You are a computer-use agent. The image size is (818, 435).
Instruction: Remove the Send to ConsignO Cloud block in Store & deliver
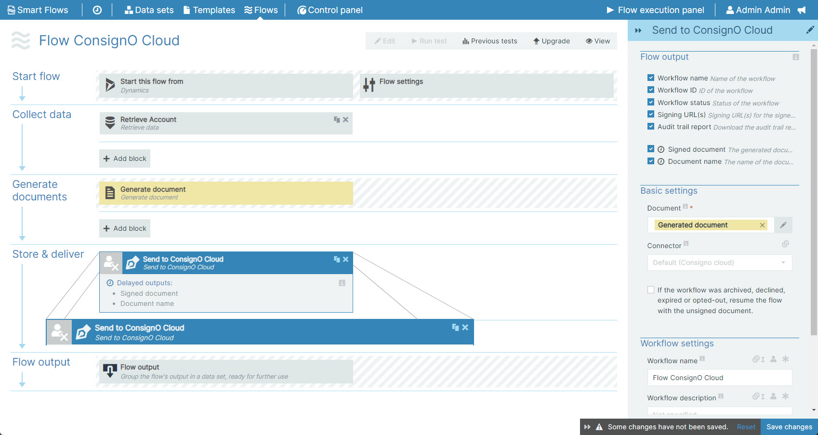(x=345, y=259)
